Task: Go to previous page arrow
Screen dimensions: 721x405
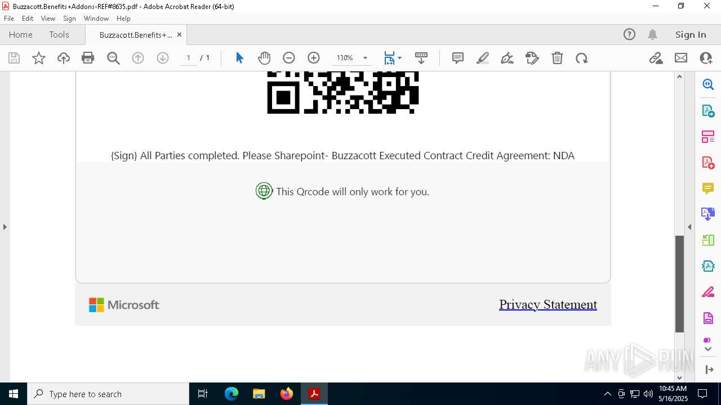Action: click(138, 58)
